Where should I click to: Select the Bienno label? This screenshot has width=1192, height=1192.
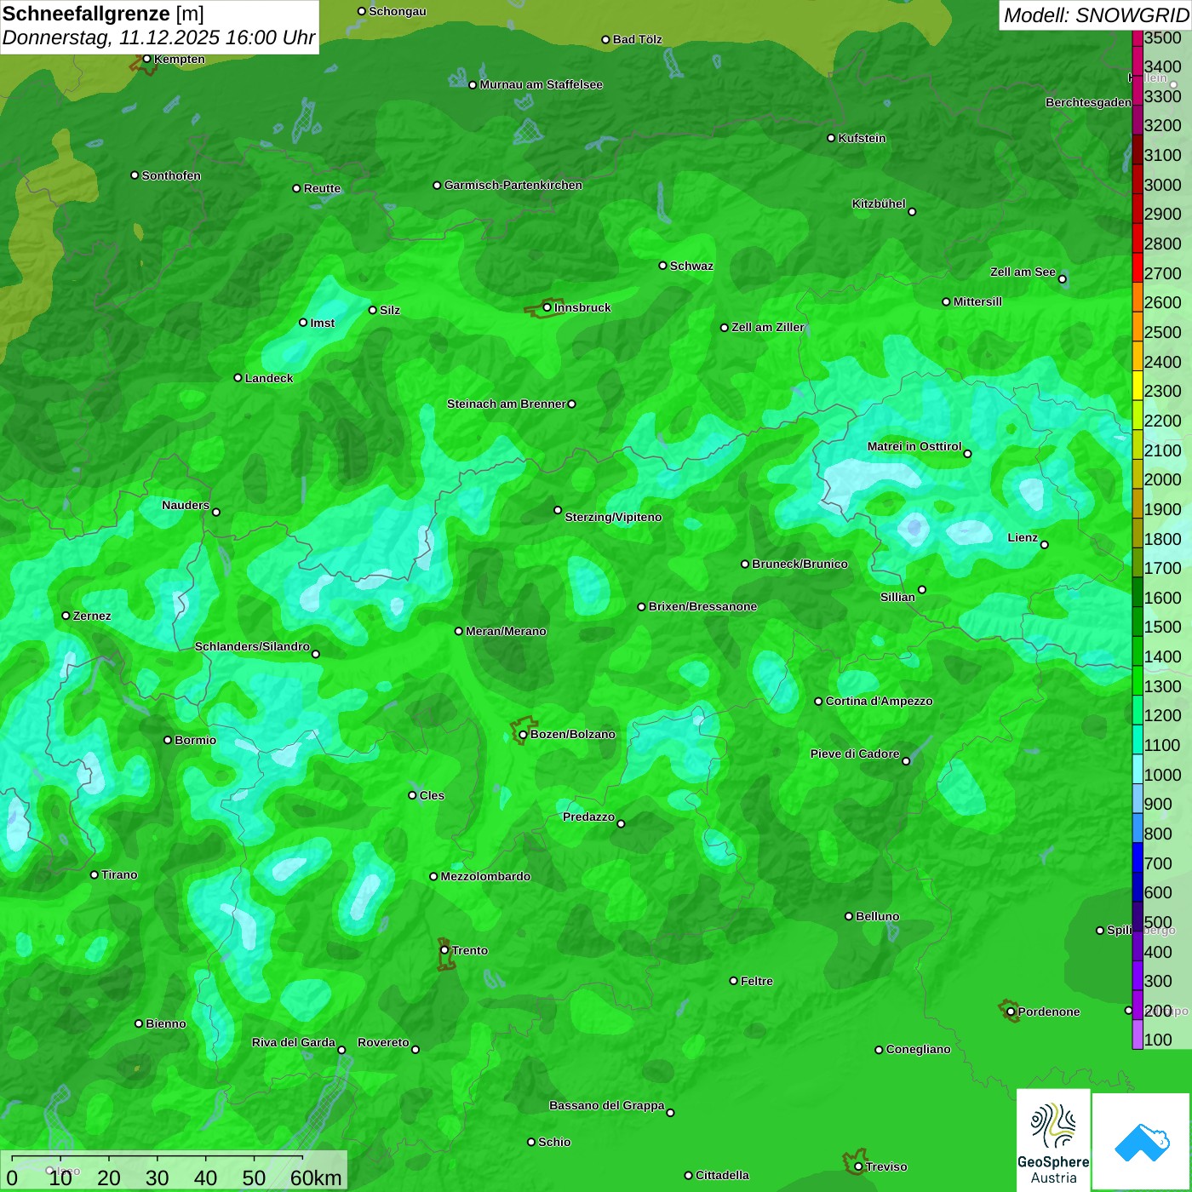click(x=166, y=1023)
